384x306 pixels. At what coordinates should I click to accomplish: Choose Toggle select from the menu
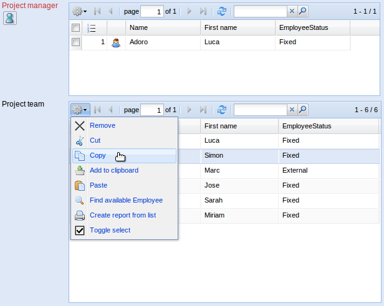tap(110, 230)
